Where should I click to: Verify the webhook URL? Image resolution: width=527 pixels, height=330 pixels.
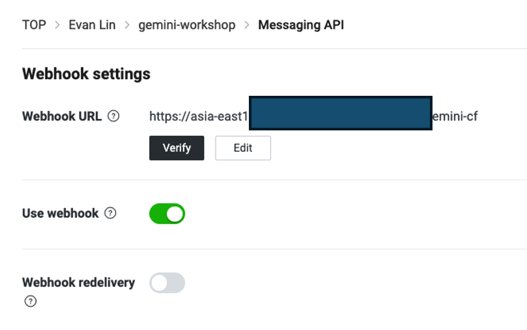tap(177, 148)
